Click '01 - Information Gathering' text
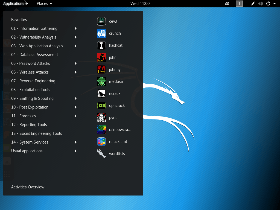 click(34, 28)
